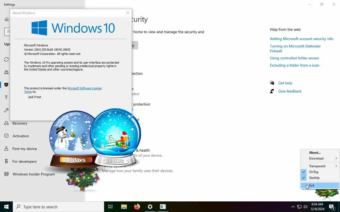Toggle the OnTop checkmark option
The image size is (340, 212).
tap(320, 172)
